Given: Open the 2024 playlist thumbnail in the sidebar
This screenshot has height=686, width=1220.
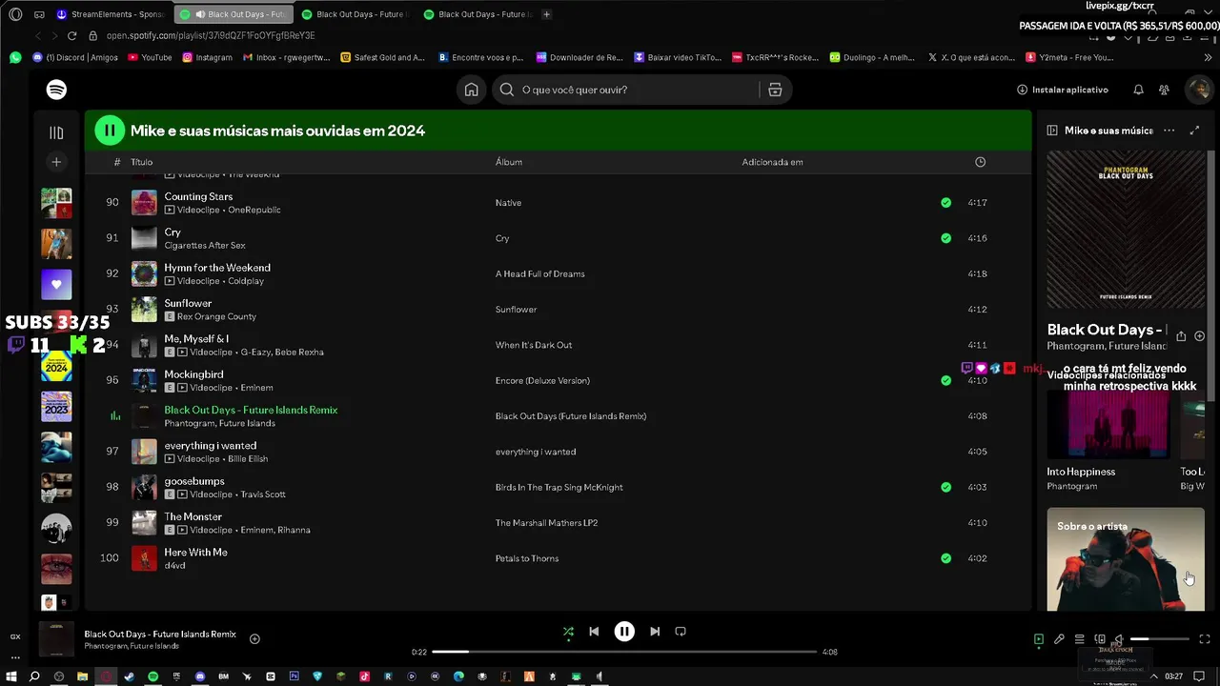Looking at the screenshot, I should pyautogui.click(x=56, y=366).
